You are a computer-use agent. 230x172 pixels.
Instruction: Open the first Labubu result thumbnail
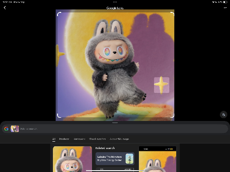73,159
